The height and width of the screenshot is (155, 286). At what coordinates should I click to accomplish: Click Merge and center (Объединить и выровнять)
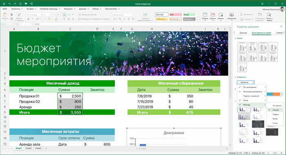tap(94, 19)
